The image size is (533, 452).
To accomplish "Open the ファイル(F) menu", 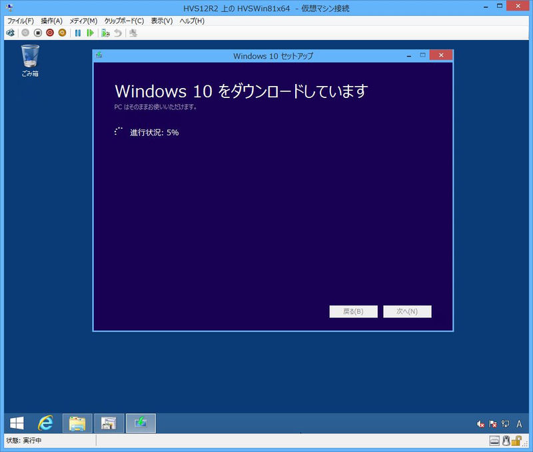I will 21,21.
